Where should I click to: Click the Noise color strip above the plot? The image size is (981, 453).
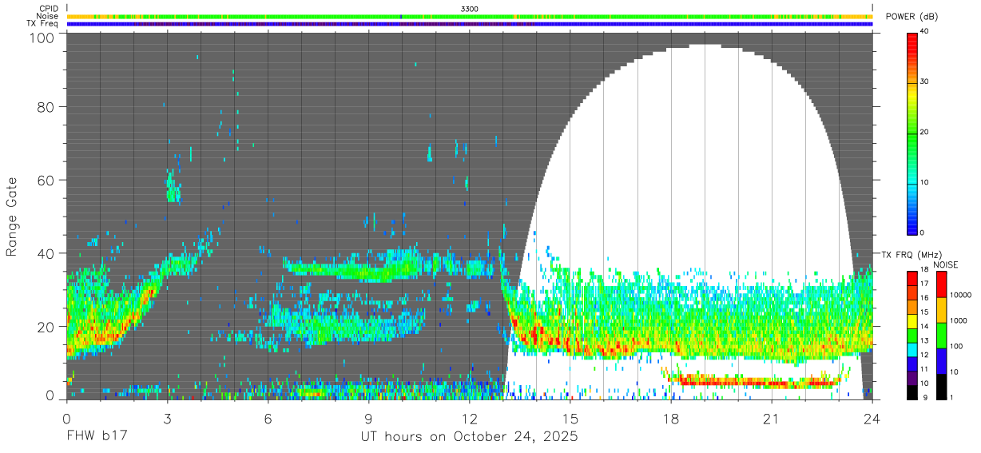470,16
